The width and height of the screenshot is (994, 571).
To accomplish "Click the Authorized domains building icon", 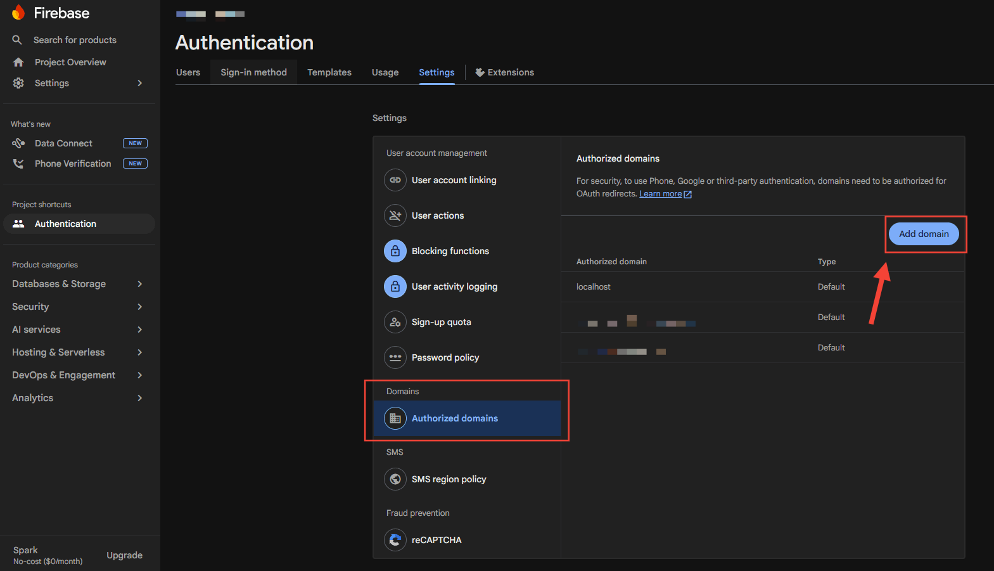I will click(395, 418).
